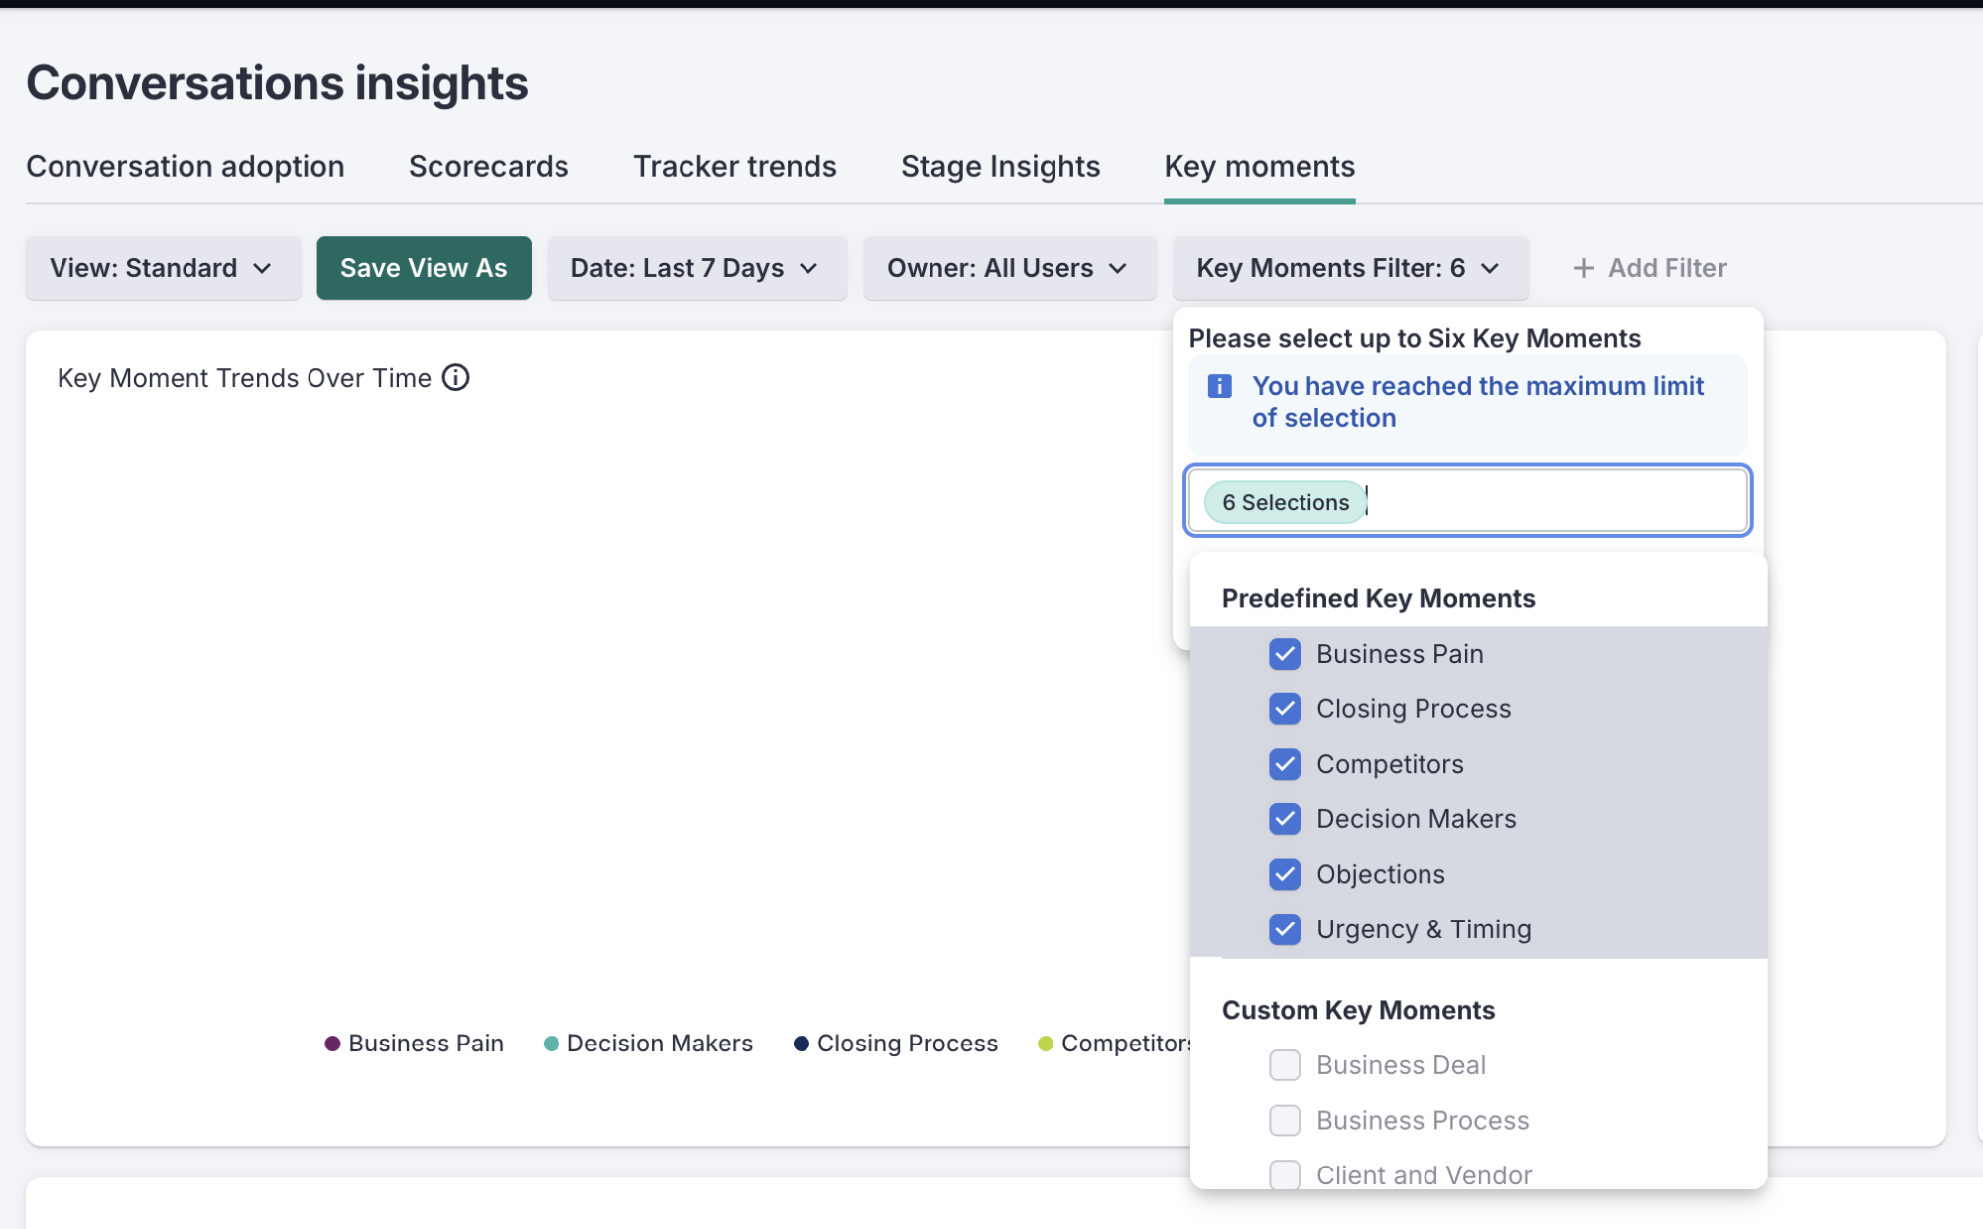Screen dimensions: 1983x1229
Task: Click Please select up to Six Key Moments
Action: pos(1415,339)
